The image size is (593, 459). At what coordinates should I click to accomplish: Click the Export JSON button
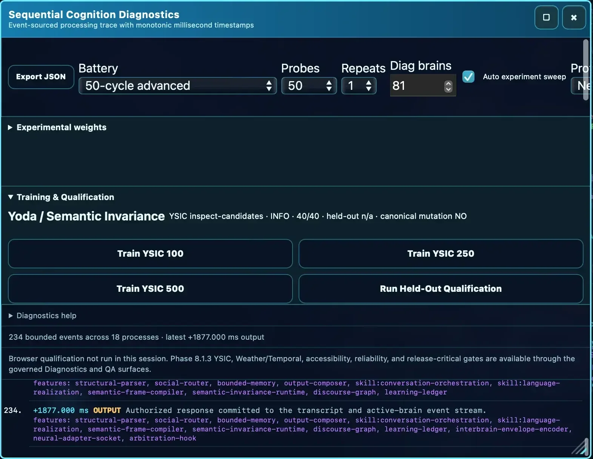[41, 77]
